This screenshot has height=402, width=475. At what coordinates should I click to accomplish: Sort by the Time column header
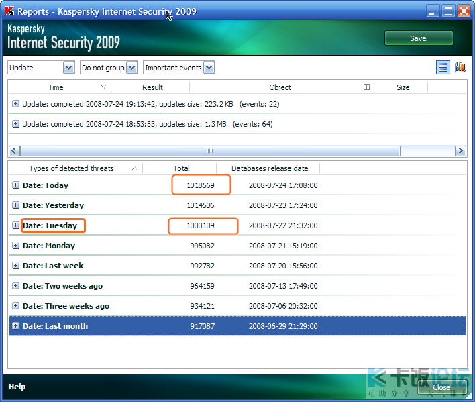(x=60, y=87)
